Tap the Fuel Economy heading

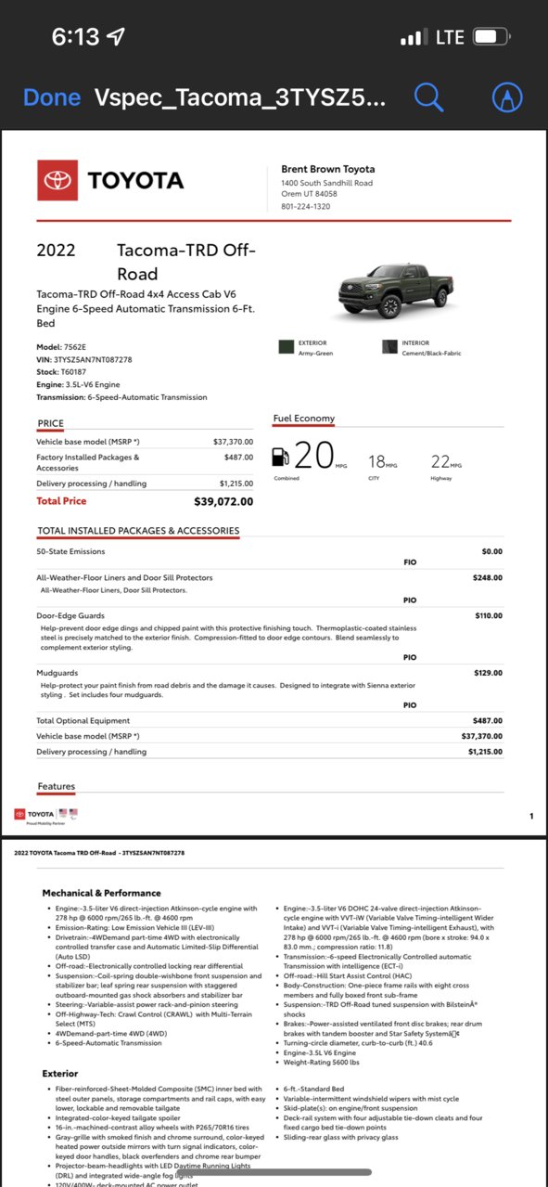click(x=303, y=419)
